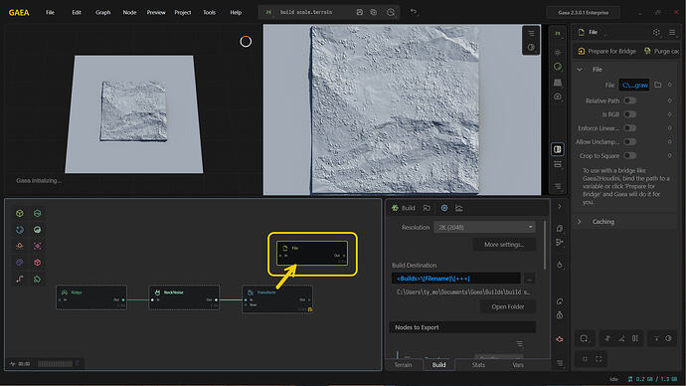Click the refresh arrows icon next to Build
The width and height of the screenshot is (686, 386).
(x=427, y=208)
